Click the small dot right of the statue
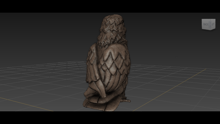 click(x=177, y=57)
